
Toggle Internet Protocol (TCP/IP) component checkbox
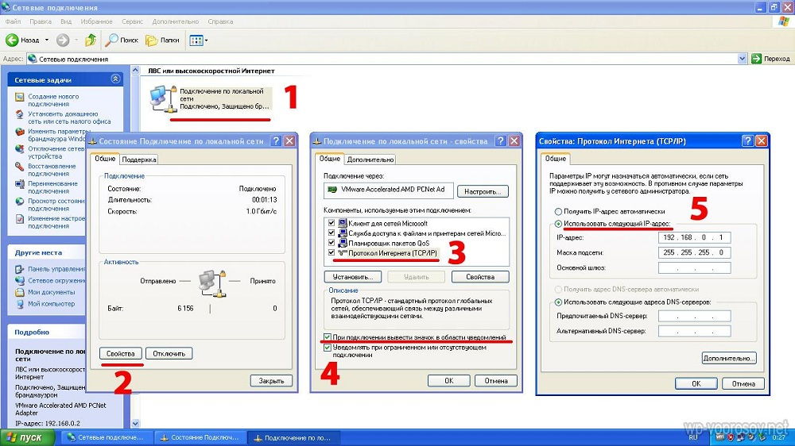[332, 252]
